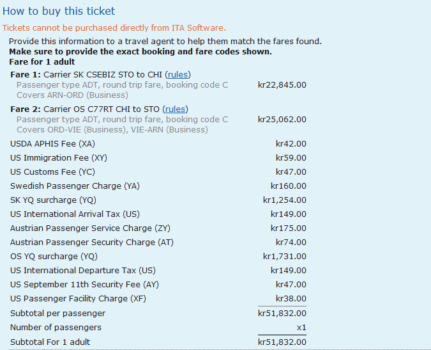Screen dimensions: 431x350
Task: Click the Austrian Passenger Service Charge (ZY) label
Action: pyautogui.click(x=90, y=228)
